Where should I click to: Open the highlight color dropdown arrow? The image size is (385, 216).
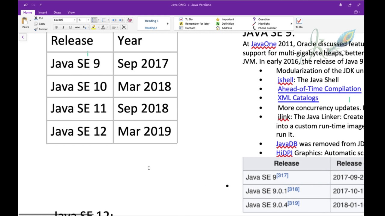pyautogui.click(x=98, y=27)
